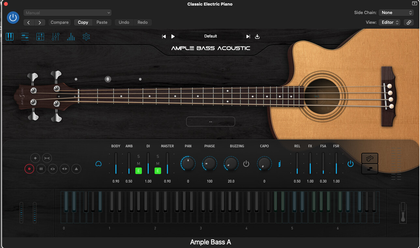
Task: Toggle the AMB channel green E button
Action: (x=139, y=170)
